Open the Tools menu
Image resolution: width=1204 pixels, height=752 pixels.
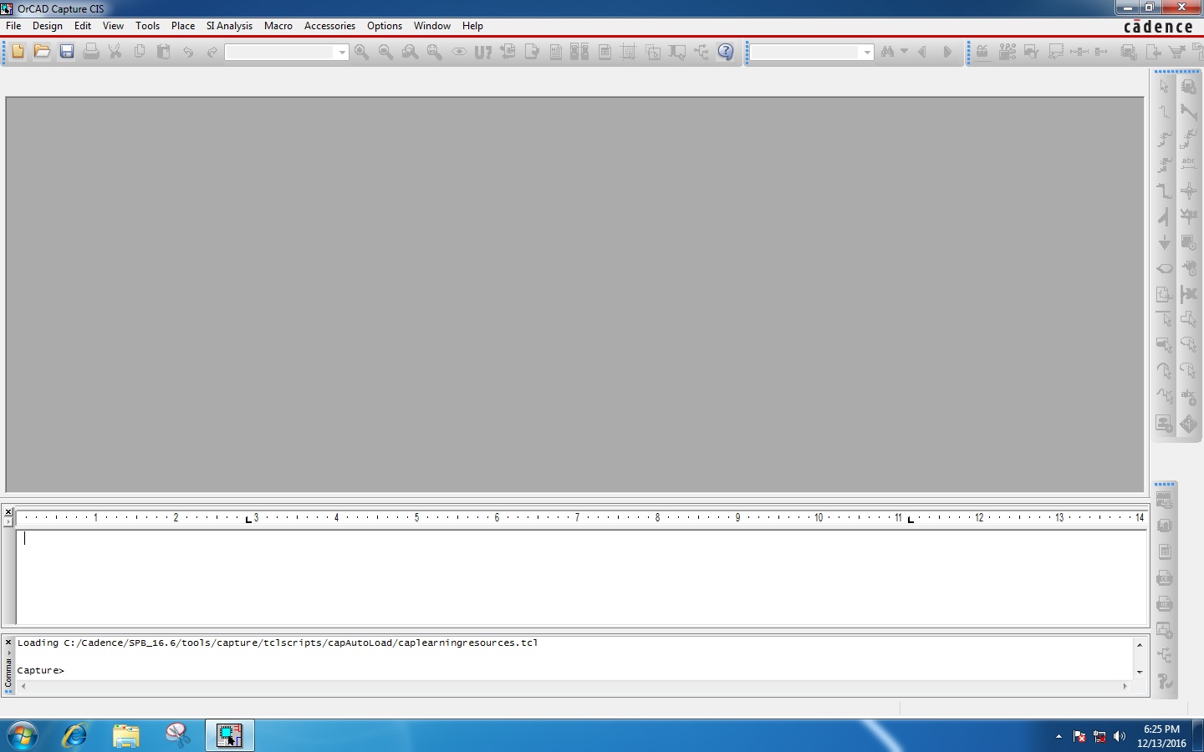click(147, 26)
